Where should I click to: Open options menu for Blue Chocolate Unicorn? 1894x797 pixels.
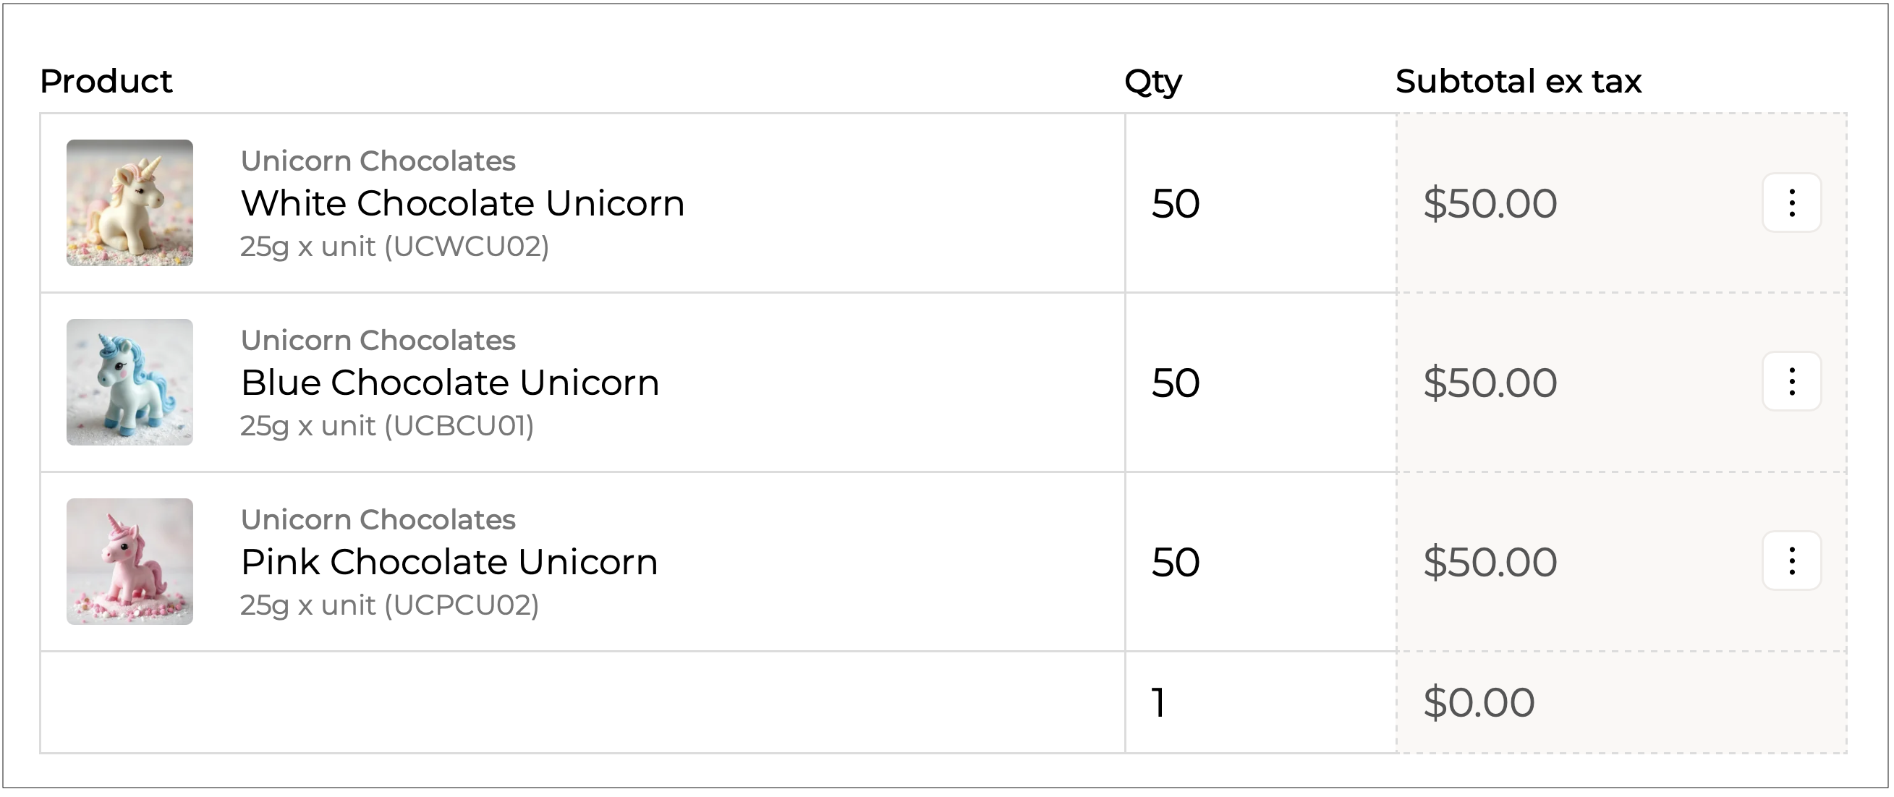pos(1791,382)
